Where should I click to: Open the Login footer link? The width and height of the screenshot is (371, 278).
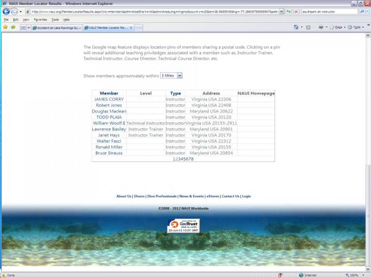pos(246,196)
